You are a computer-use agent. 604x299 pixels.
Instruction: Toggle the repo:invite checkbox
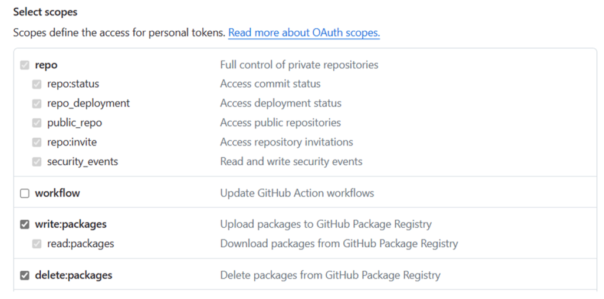coord(37,142)
